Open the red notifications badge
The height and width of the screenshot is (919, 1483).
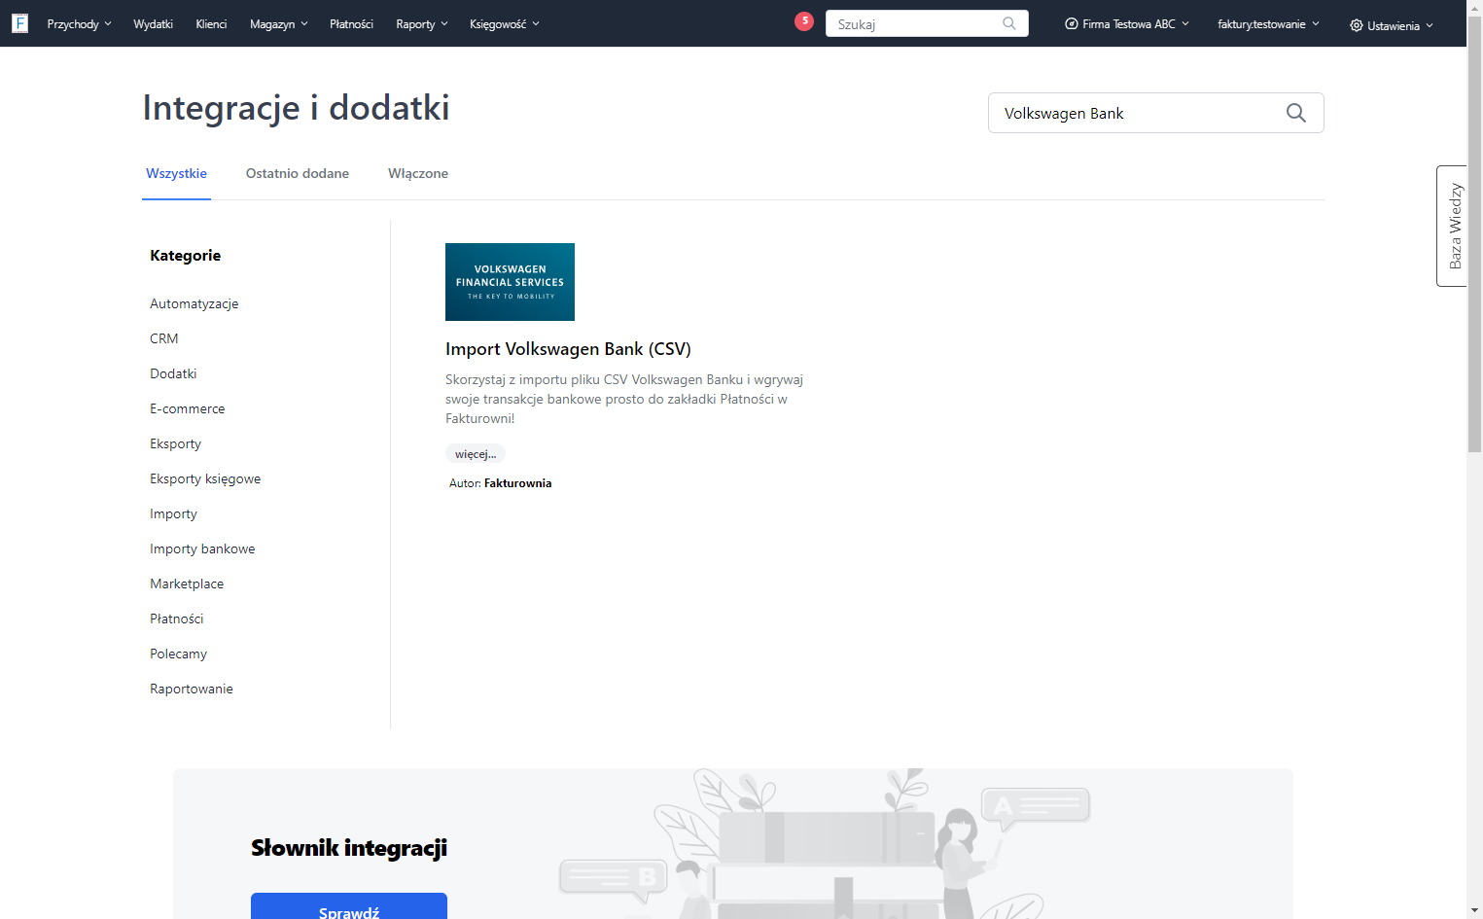(x=804, y=20)
